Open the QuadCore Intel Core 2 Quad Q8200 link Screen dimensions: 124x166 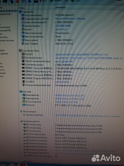click(82, 54)
